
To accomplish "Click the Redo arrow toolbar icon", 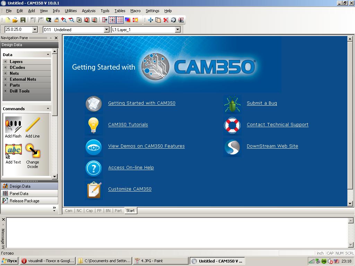I will [41, 20].
